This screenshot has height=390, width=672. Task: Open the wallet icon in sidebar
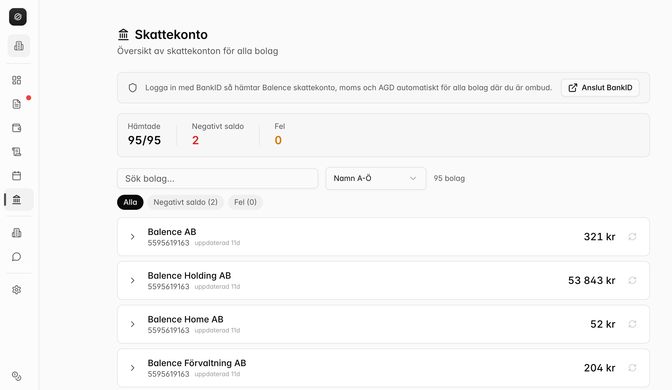(17, 128)
